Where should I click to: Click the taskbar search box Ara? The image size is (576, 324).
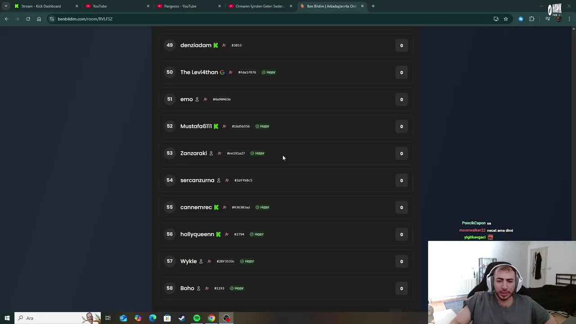click(58, 318)
